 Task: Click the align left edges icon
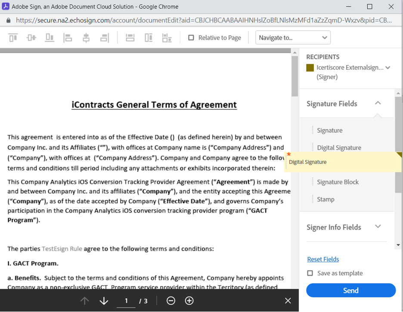tap(68, 38)
